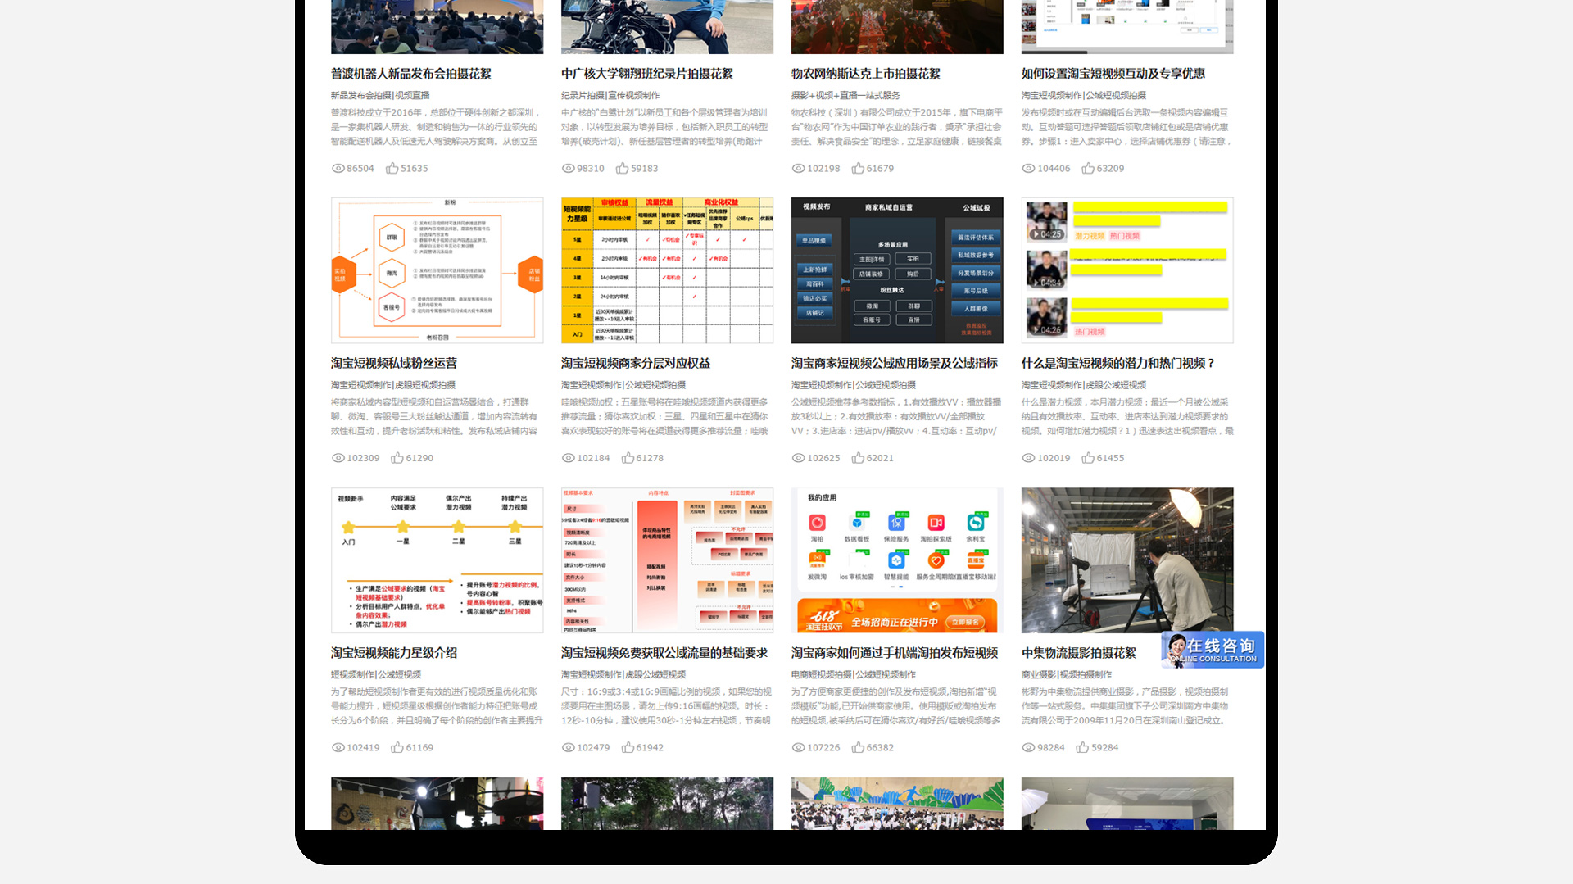Click the orange private-domain fan diagram thumbnail

(x=437, y=270)
